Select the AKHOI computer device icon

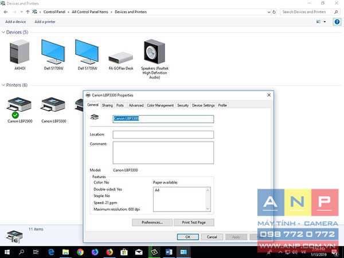[19, 52]
